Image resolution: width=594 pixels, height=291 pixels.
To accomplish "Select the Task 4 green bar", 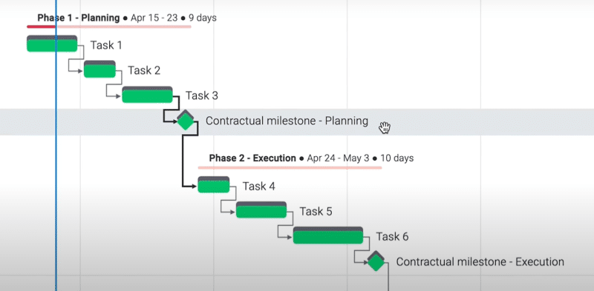I will (214, 185).
